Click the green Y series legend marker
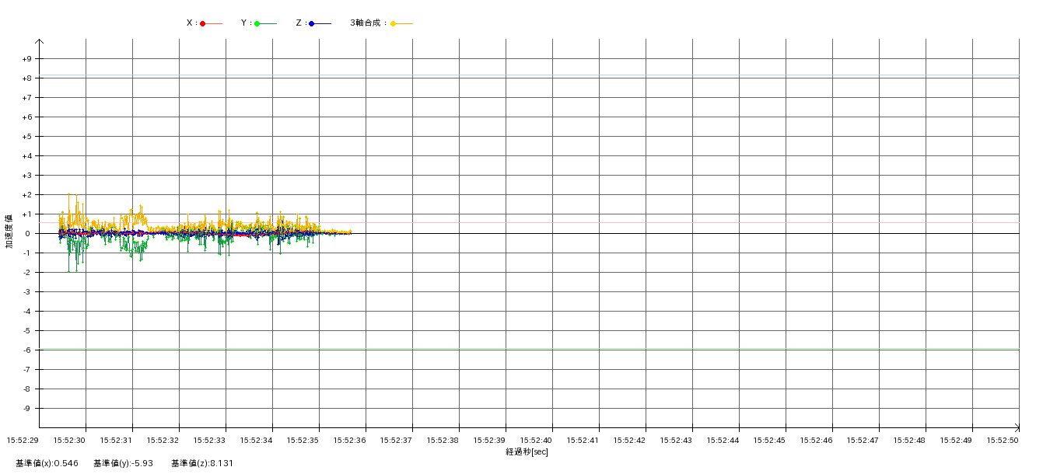1050x474 pixels. (257, 23)
